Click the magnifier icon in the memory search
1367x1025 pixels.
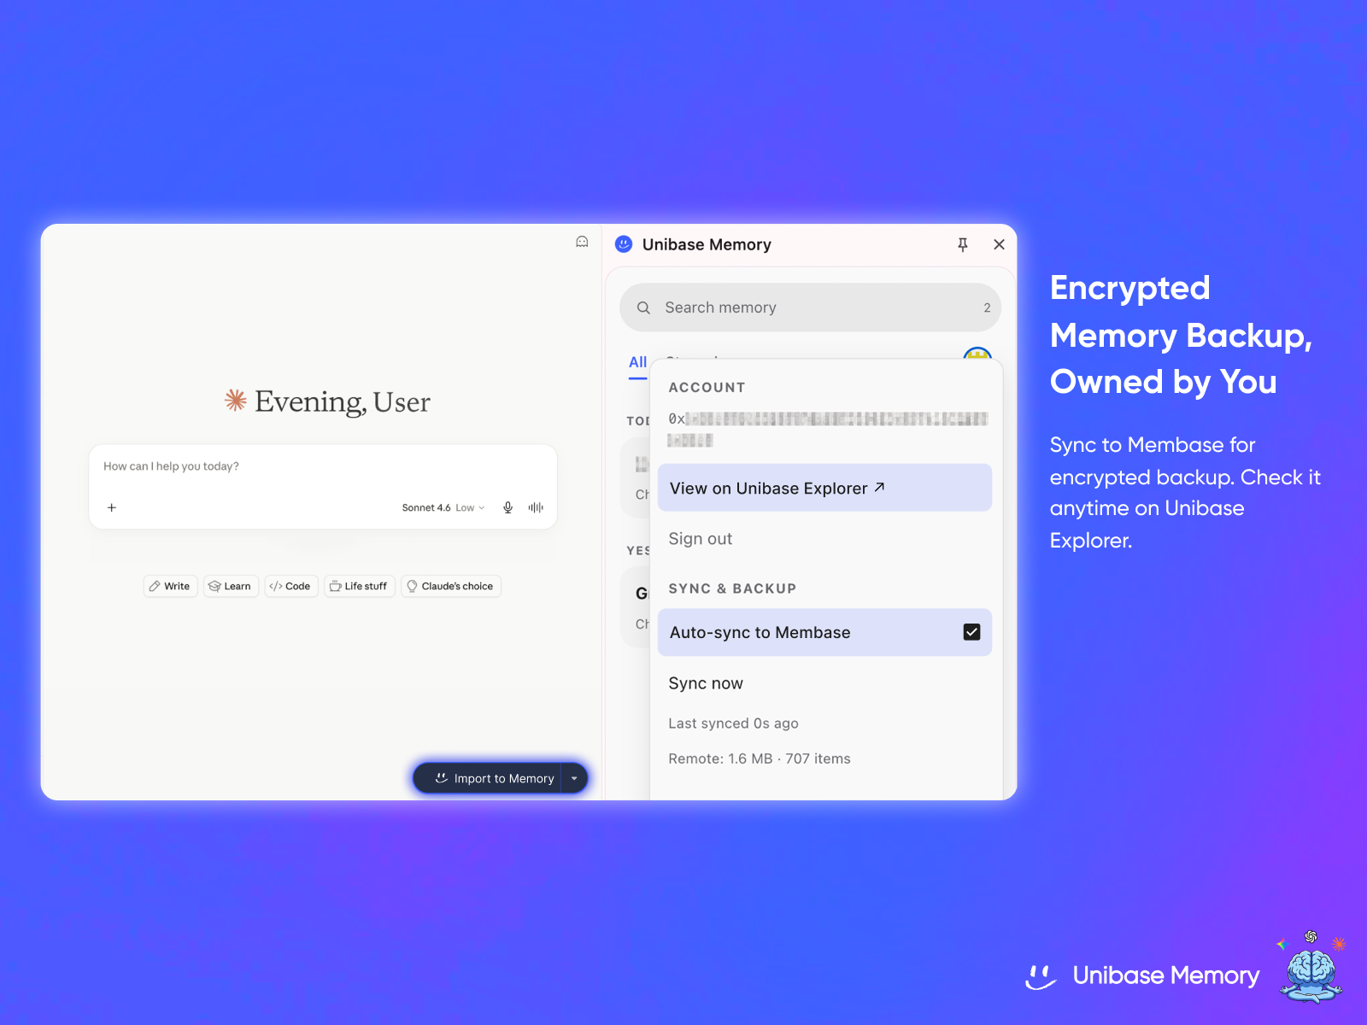click(x=643, y=307)
